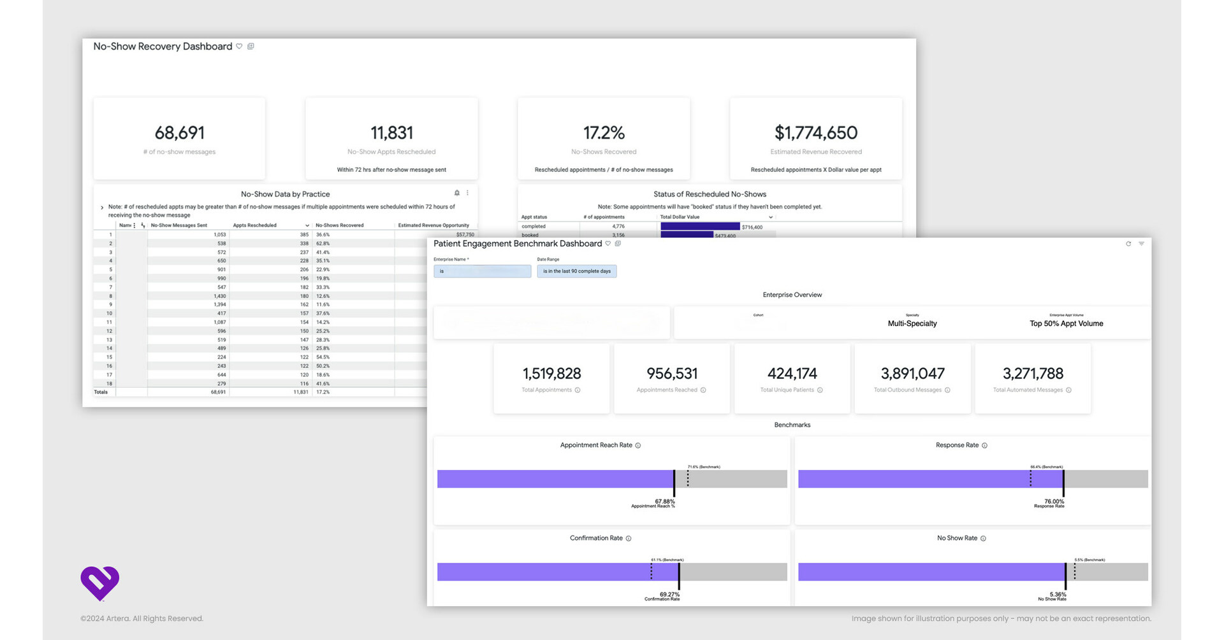Sort by No-Show Messages Sent column header

coord(179,225)
